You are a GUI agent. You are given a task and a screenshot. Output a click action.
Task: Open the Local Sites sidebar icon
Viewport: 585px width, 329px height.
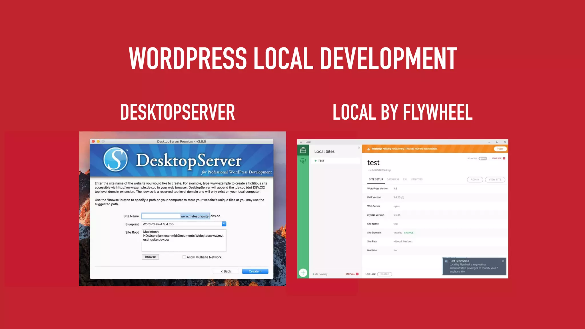pos(303,150)
